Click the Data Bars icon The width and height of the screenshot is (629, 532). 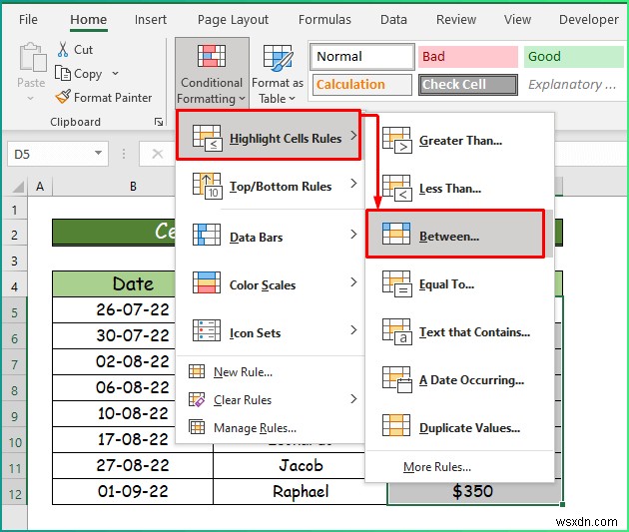coord(207,235)
